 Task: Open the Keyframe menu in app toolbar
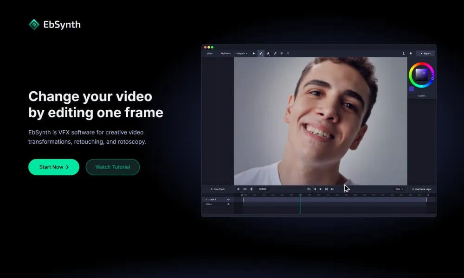[226, 53]
